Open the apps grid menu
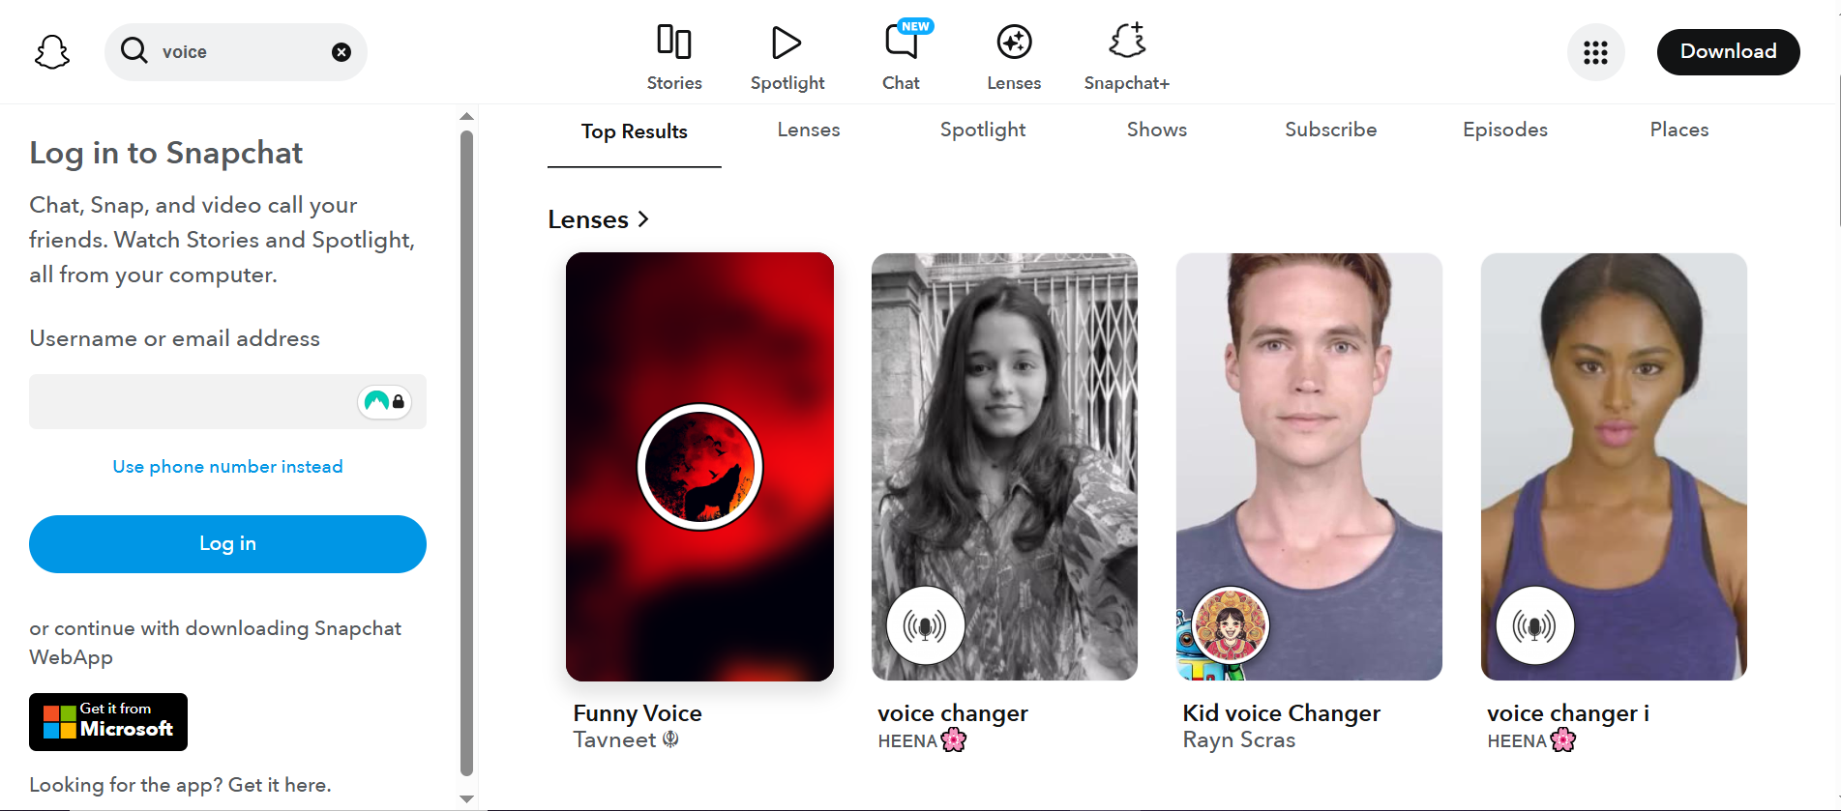The height and width of the screenshot is (811, 1841). (1595, 52)
